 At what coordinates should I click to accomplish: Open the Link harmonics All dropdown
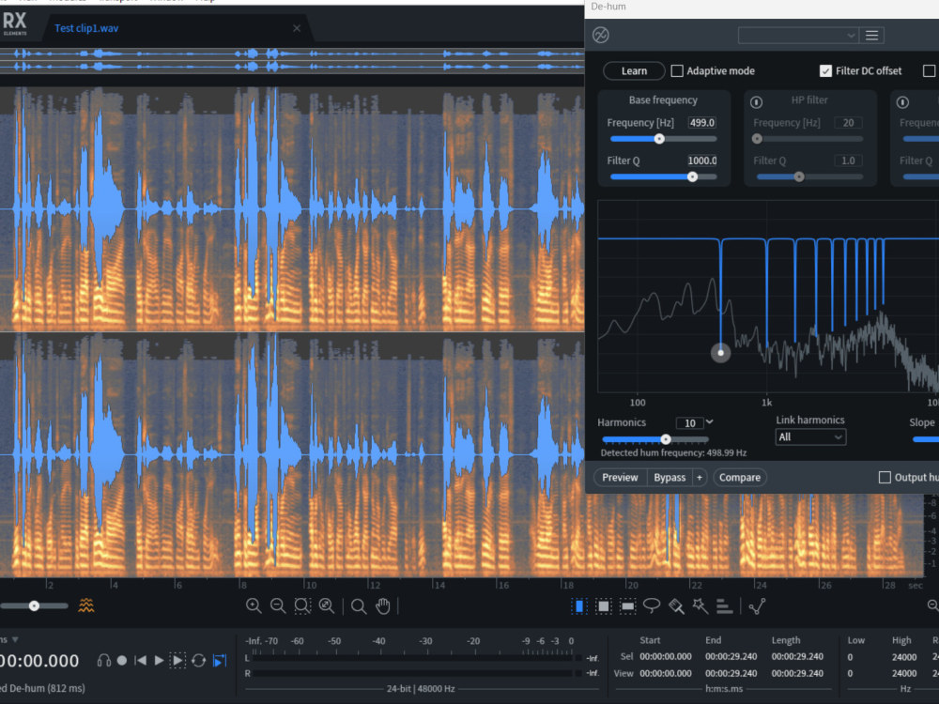pos(810,437)
